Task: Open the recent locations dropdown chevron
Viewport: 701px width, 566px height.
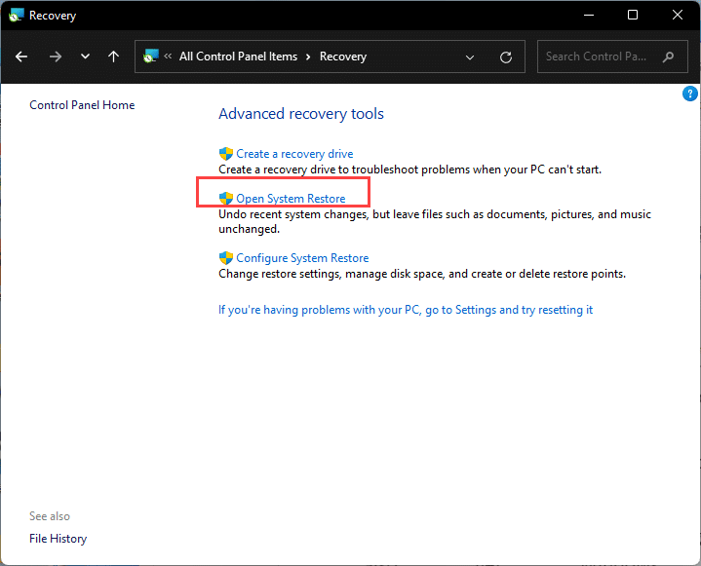Action: point(85,57)
